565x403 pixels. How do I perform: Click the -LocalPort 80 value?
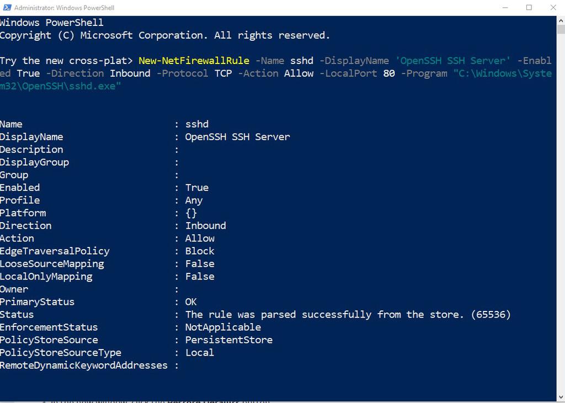[358, 73]
